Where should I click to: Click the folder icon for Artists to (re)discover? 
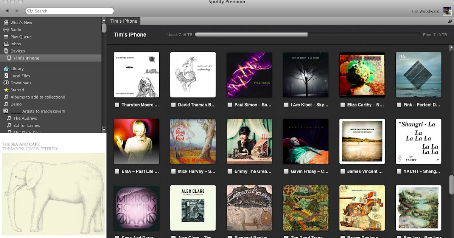[6, 111]
